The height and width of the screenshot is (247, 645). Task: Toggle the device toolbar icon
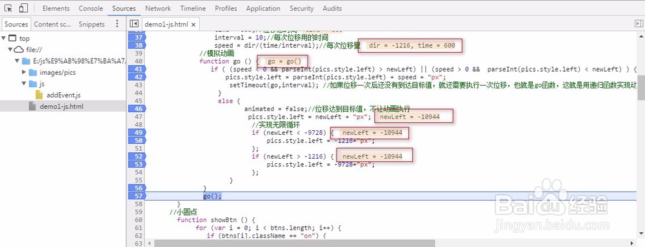point(23,8)
